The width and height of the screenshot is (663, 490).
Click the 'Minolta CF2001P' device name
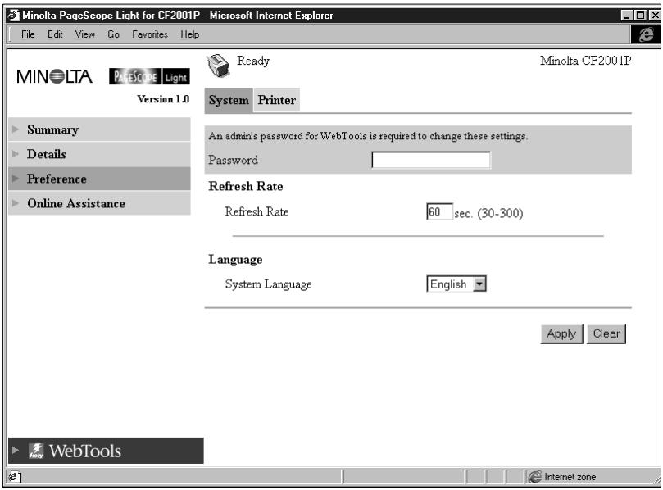[x=586, y=61]
